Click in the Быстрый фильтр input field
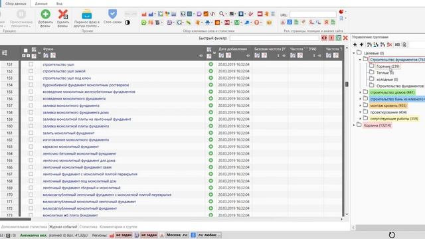 point(274,38)
